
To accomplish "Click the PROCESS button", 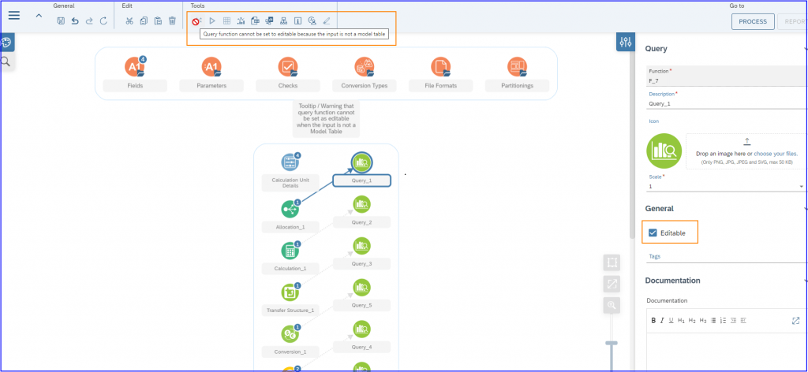I will click(753, 21).
